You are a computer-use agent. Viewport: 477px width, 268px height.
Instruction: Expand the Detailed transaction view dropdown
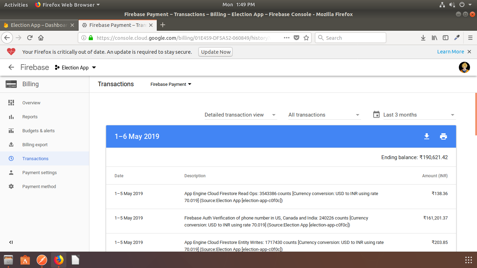coord(241,115)
